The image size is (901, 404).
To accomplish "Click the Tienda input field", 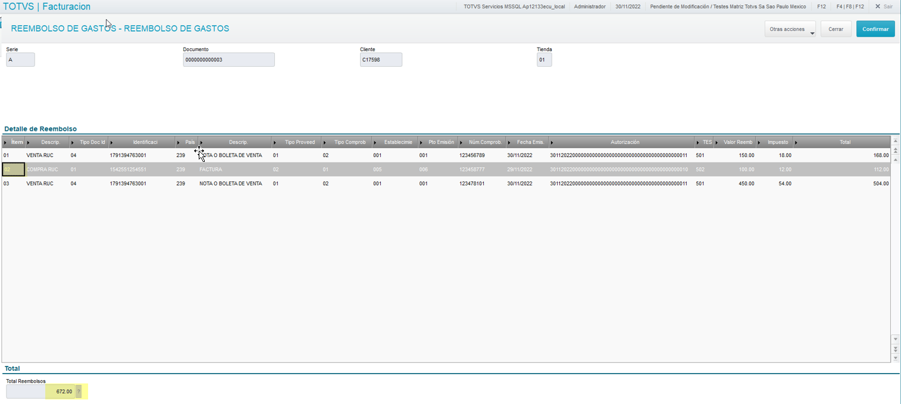I will coord(544,59).
